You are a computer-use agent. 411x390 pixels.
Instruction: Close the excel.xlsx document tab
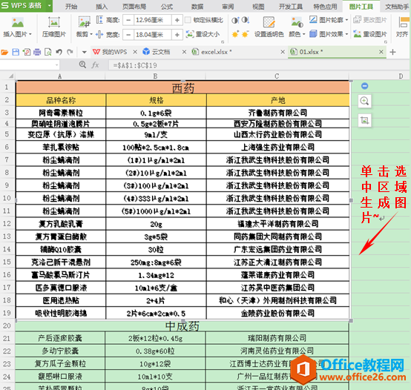coord(283,52)
